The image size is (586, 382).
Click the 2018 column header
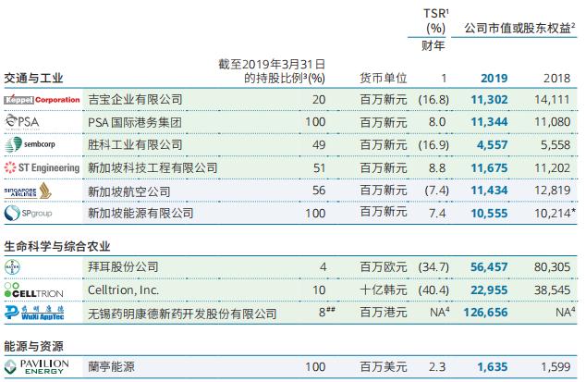556,79
